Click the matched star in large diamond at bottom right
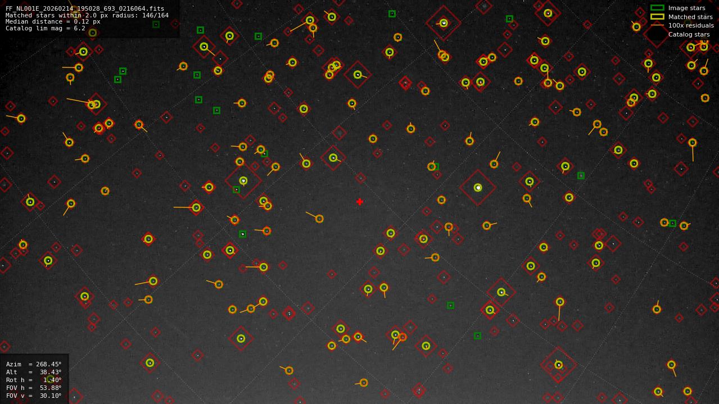 coord(558,365)
